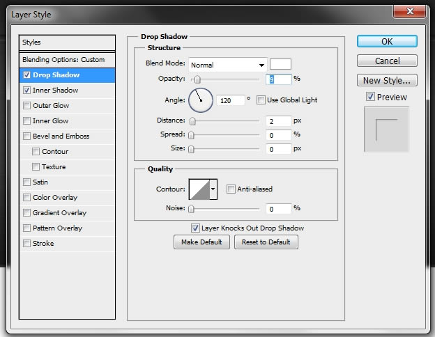
Task: Toggle the Drop Shadow checkbox
Action: pos(27,75)
